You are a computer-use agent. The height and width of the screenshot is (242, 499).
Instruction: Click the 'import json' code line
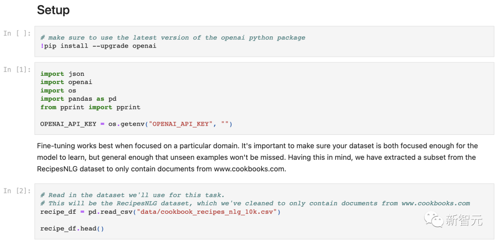(x=62, y=73)
